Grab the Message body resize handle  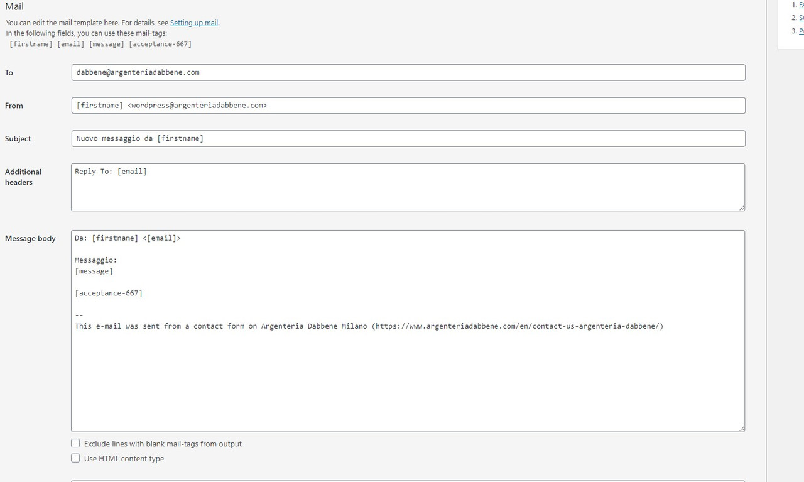point(742,429)
